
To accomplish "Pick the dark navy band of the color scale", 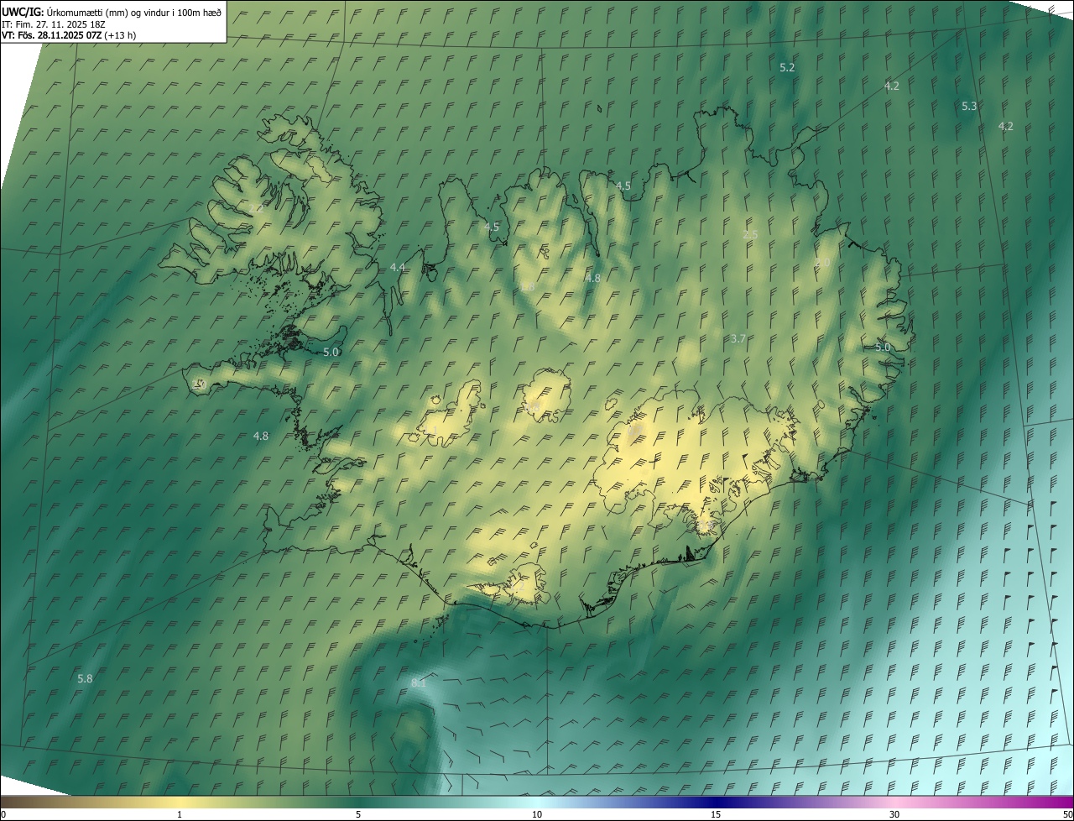I will 716,803.
